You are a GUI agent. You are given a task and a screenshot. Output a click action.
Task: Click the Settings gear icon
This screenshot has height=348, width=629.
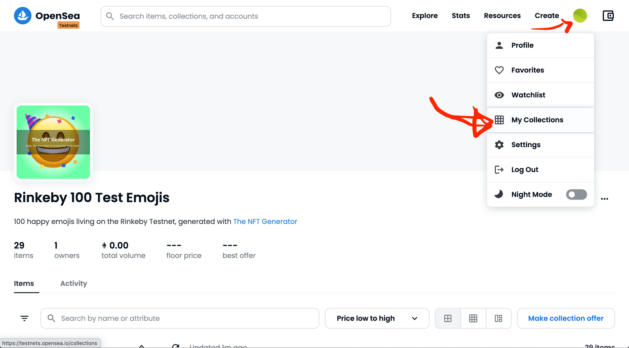pos(499,144)
